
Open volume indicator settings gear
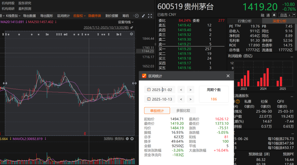click(x=127, y=139)
